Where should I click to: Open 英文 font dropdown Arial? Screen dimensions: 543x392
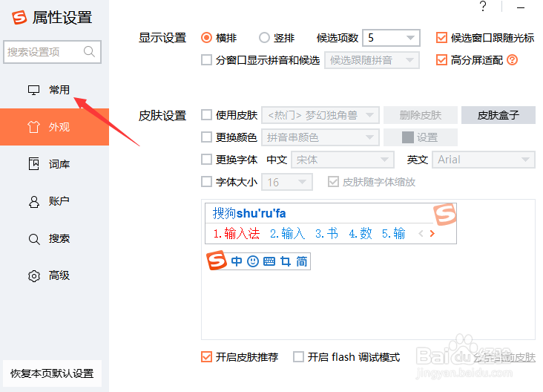[484, 160]
